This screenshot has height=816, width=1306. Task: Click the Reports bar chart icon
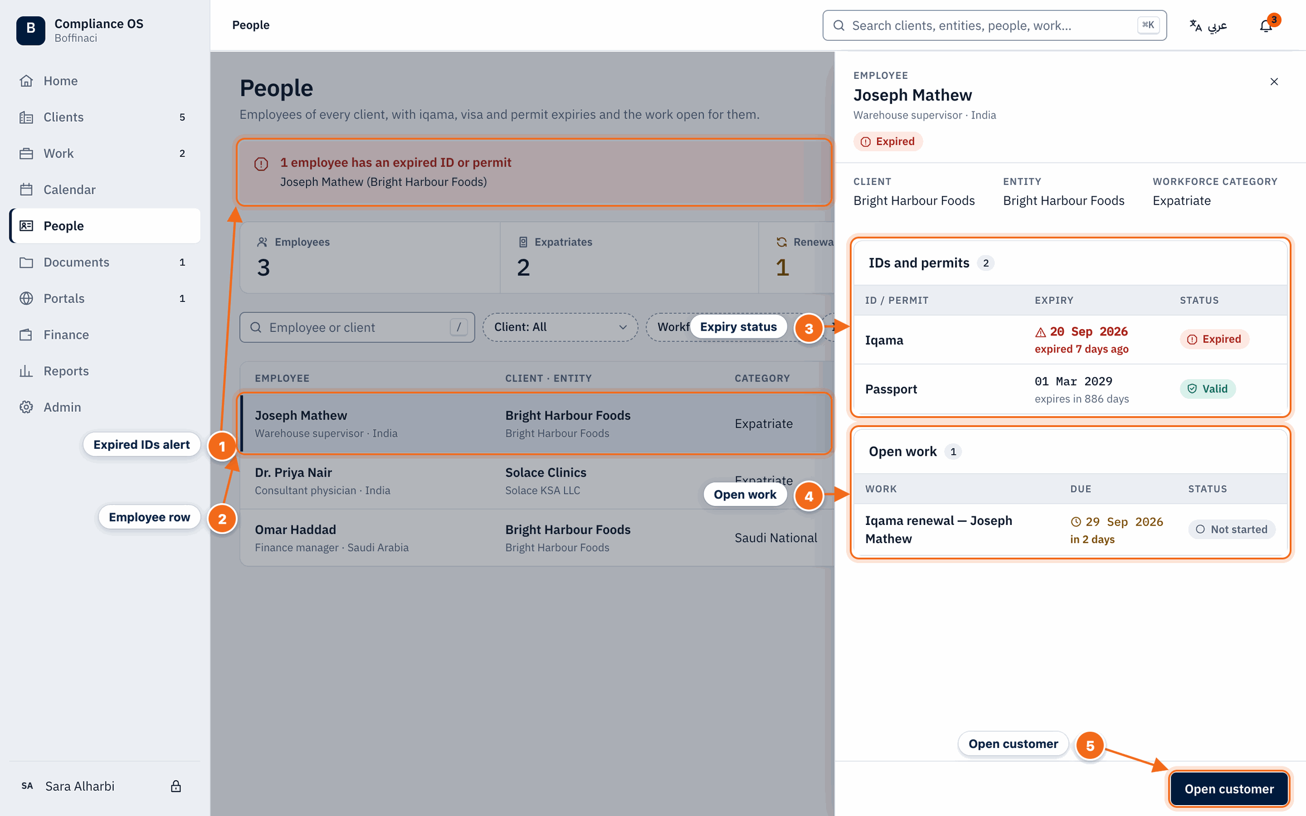[x=26, y=371]
